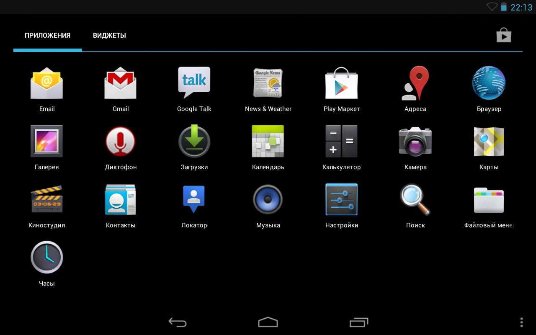Start the Диктофон voice recorder
536x335 pixels.
tap(121, 141)
